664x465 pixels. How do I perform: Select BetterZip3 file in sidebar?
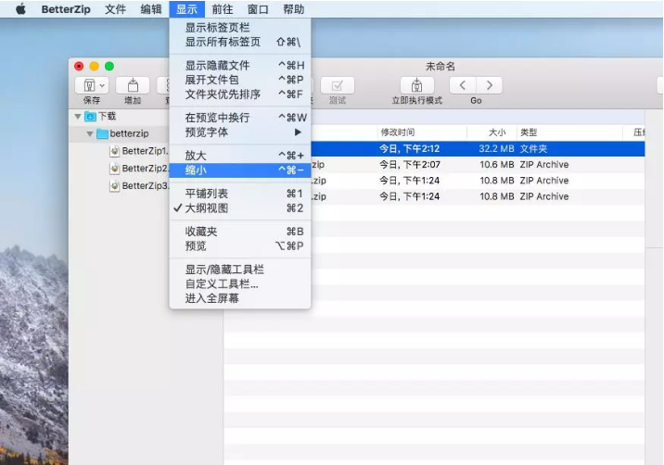click(146, 186)
